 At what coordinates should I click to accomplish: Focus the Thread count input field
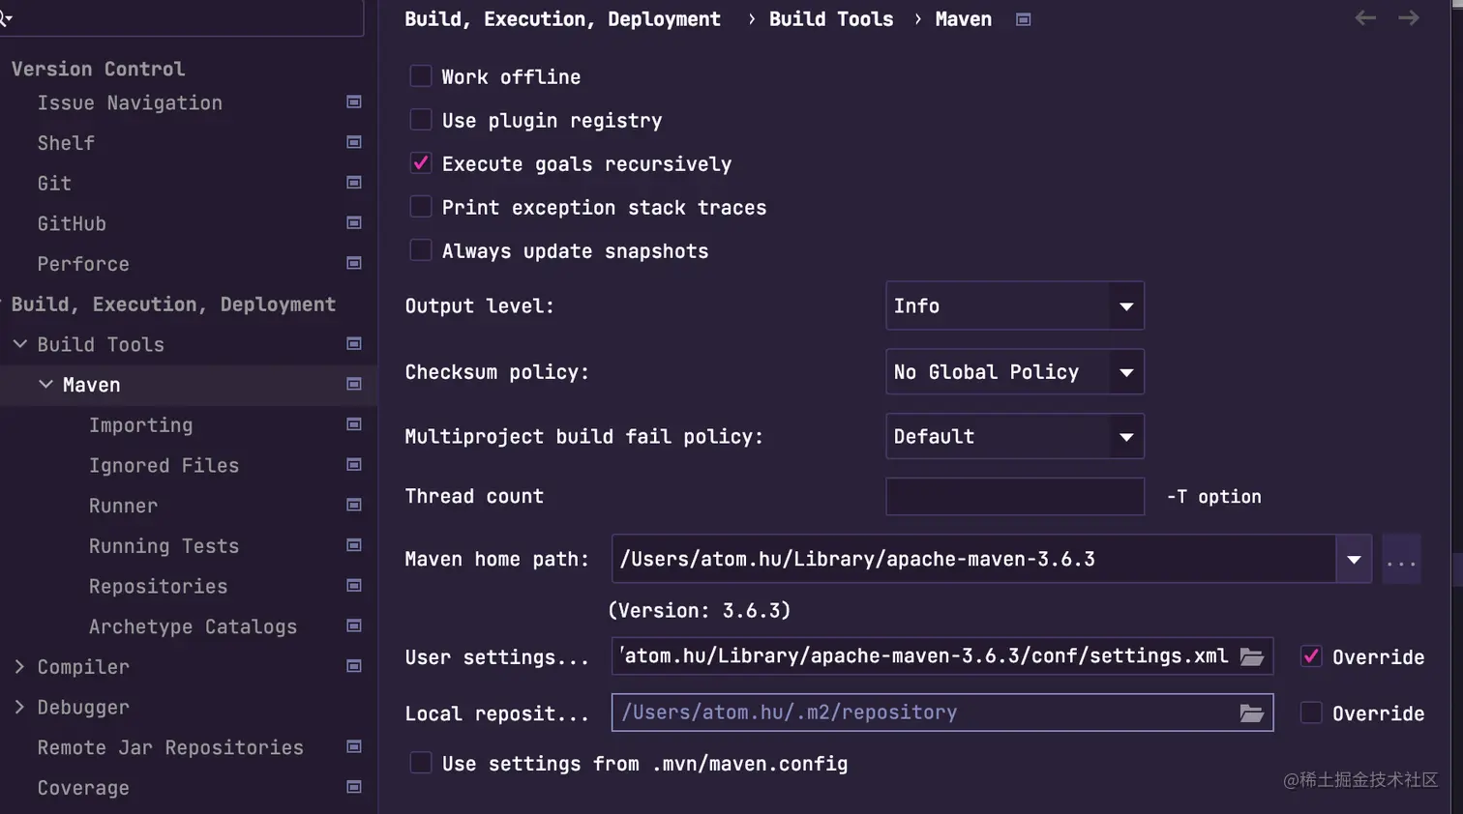[x=1015, y=497]
